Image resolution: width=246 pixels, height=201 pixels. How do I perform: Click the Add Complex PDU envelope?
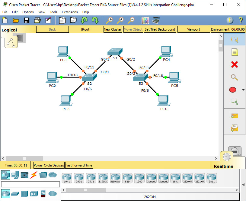[235, 128]
